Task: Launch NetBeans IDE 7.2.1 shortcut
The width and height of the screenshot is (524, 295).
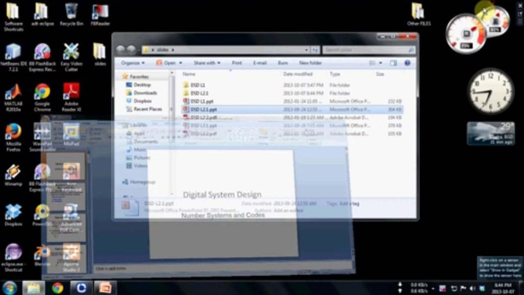Action: click(14, 57)
